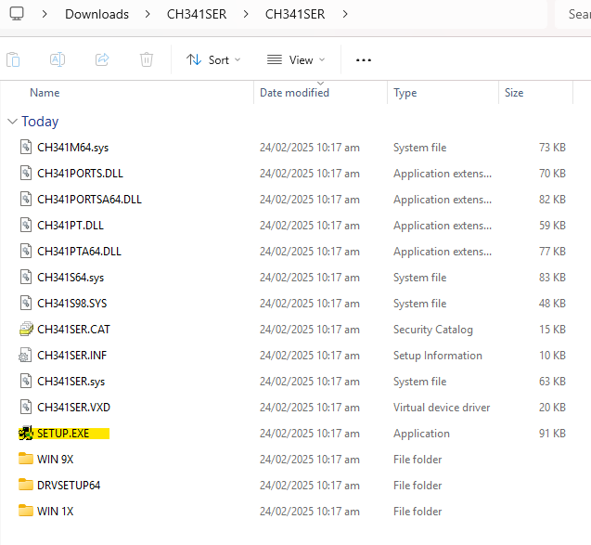The width and height of the screenshot is (591, 545).
Task: Click the Rename toolbar icon
Action: pos(58,59)
